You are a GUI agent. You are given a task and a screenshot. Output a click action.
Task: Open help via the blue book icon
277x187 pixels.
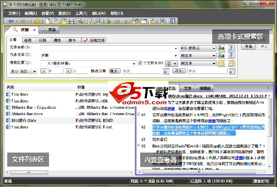click(x=173, y=21)
